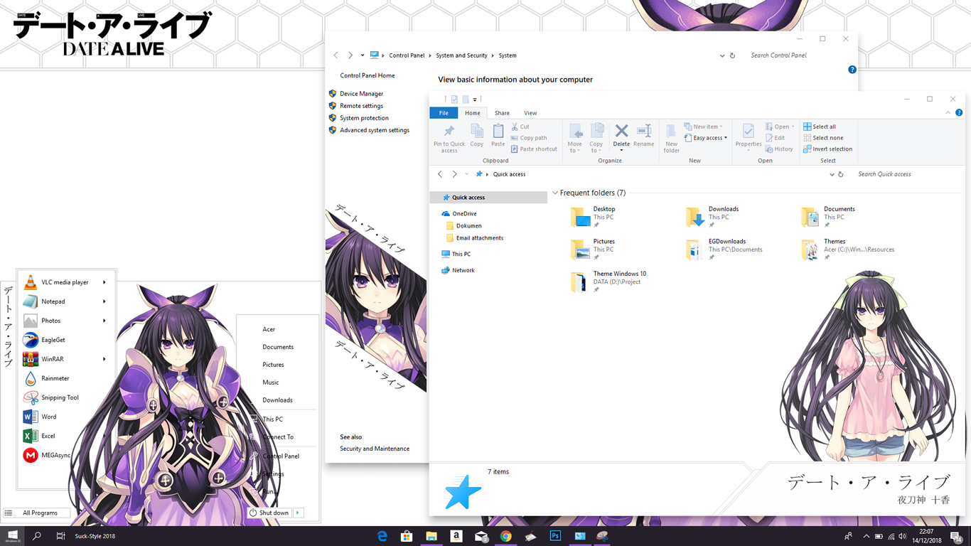
Task: Open Microsoft Edge from the taskbar
Action: (382, 536)
